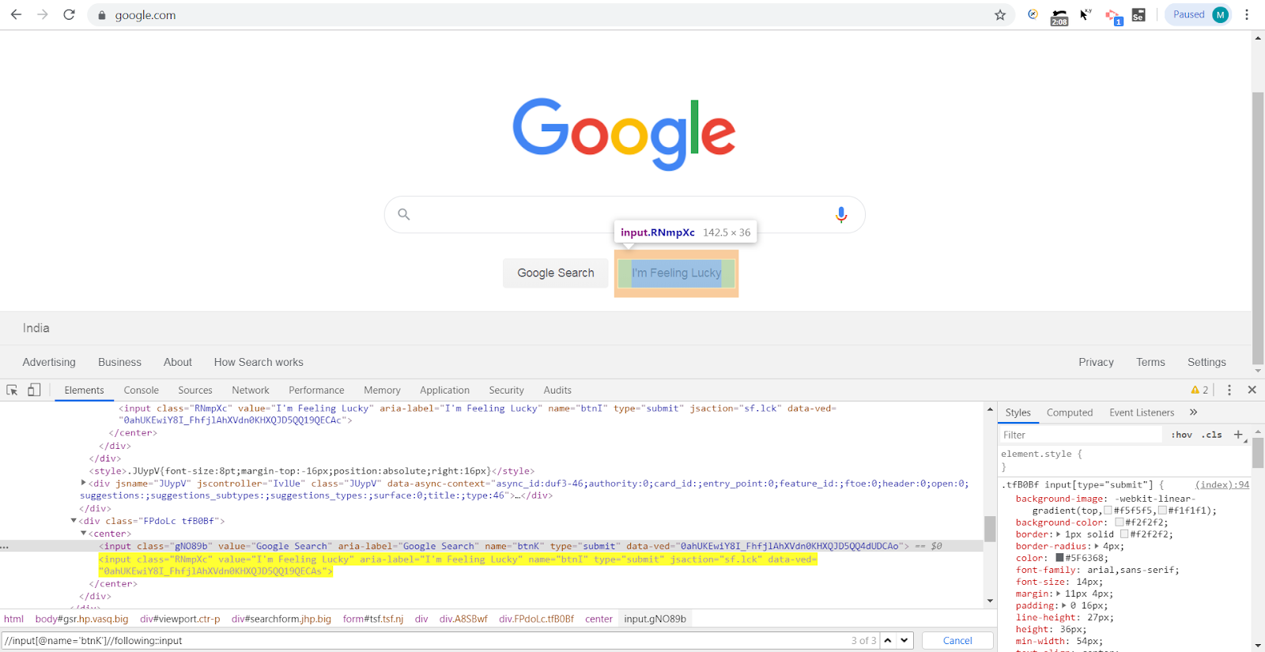This screenshot has height=652, width=1265.
Task: Show more Styles pane tabs chevron
Action: pos(1193,413)
